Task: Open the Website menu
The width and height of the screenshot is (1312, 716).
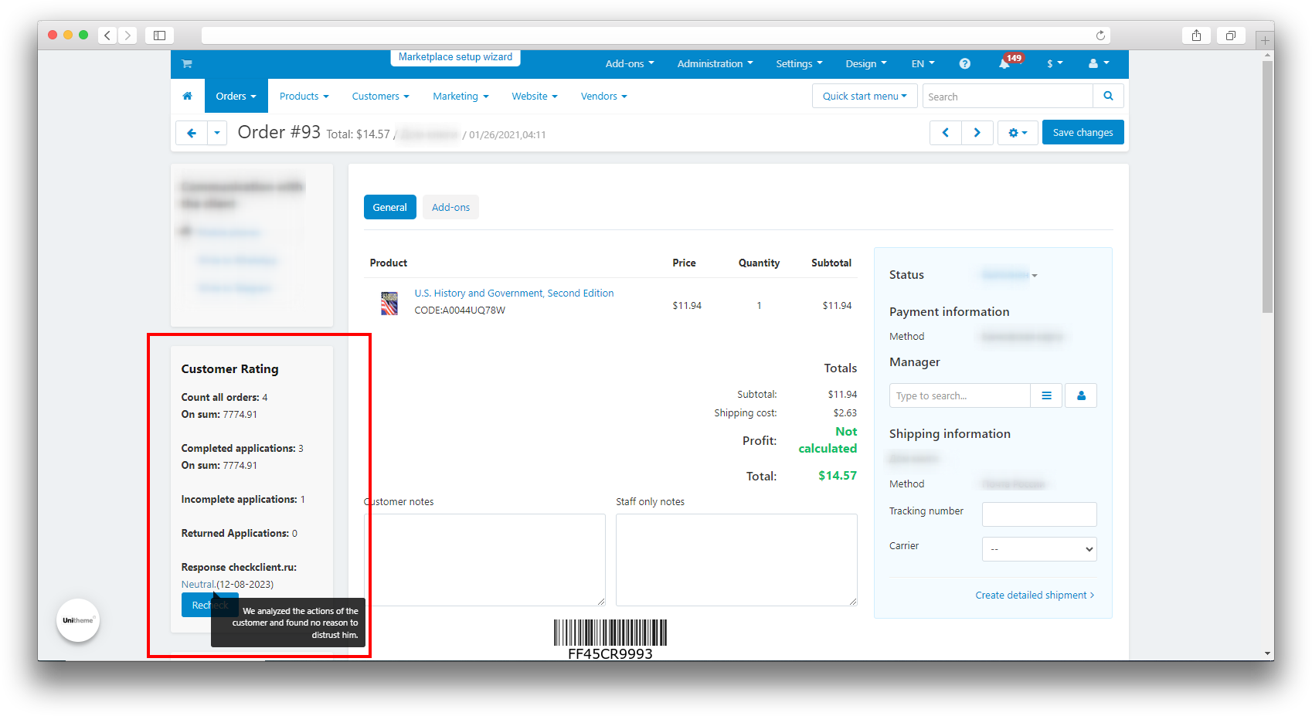Action: coord(535,97)
